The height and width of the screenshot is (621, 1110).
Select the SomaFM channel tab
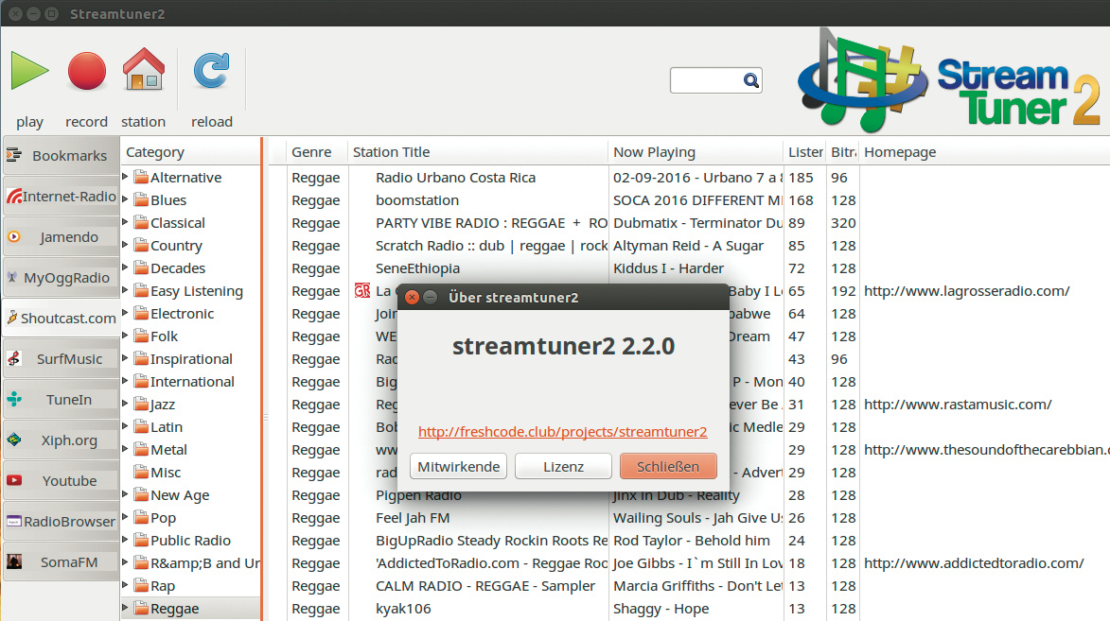coord(62,562)
